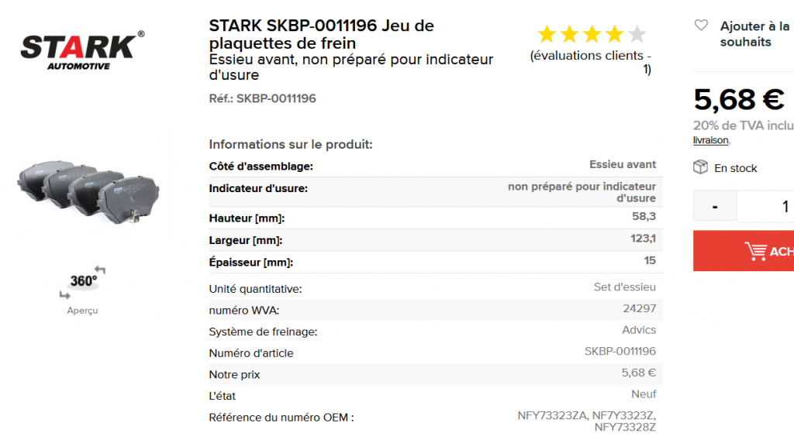Viewport: 794px width, 440px height.
Task: Select the fourth yellow rating star
Action: click(614, 34)
